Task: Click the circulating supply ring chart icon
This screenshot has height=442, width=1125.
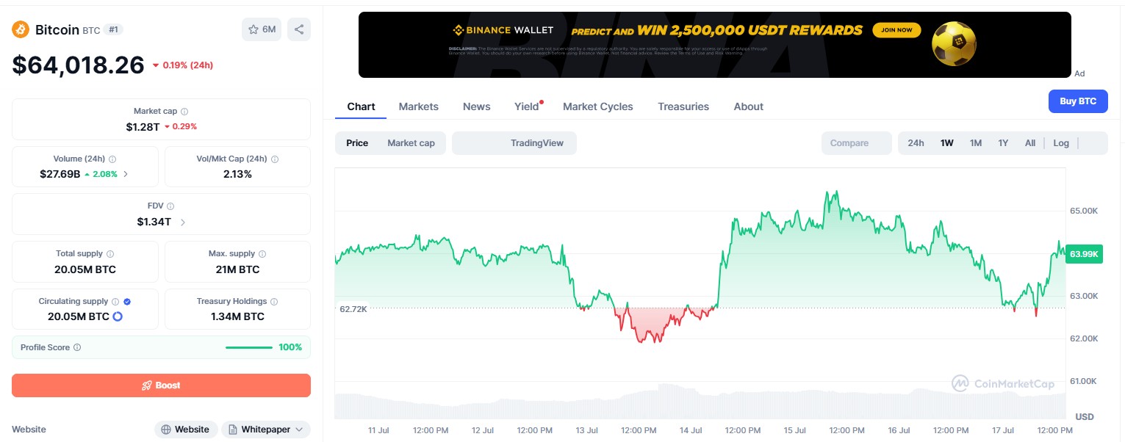Action: [x=117, y=316]
